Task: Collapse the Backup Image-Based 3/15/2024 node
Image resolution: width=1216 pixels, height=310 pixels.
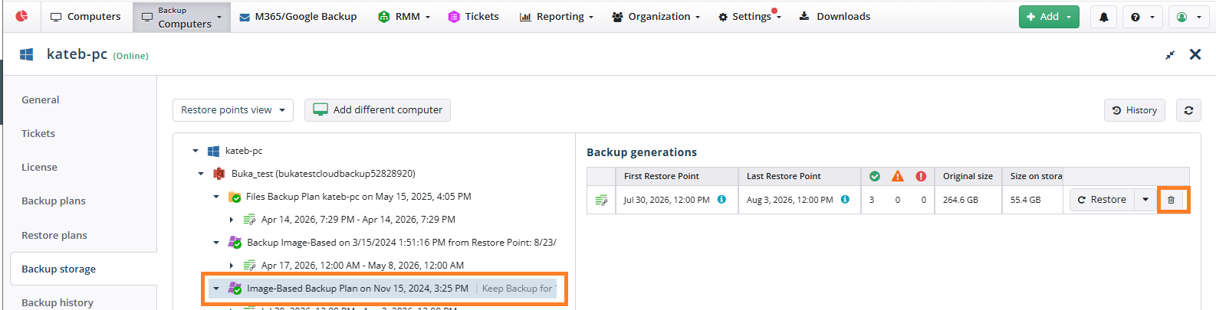Action: pyautogui.click(x=216, y=243)
